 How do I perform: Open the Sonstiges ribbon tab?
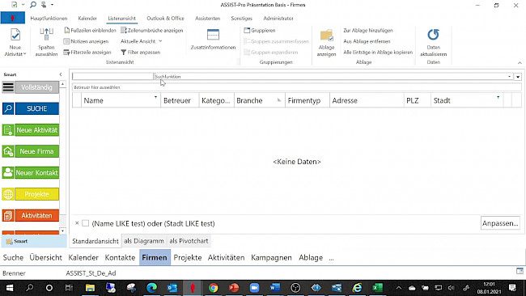(x=241, y=19)
